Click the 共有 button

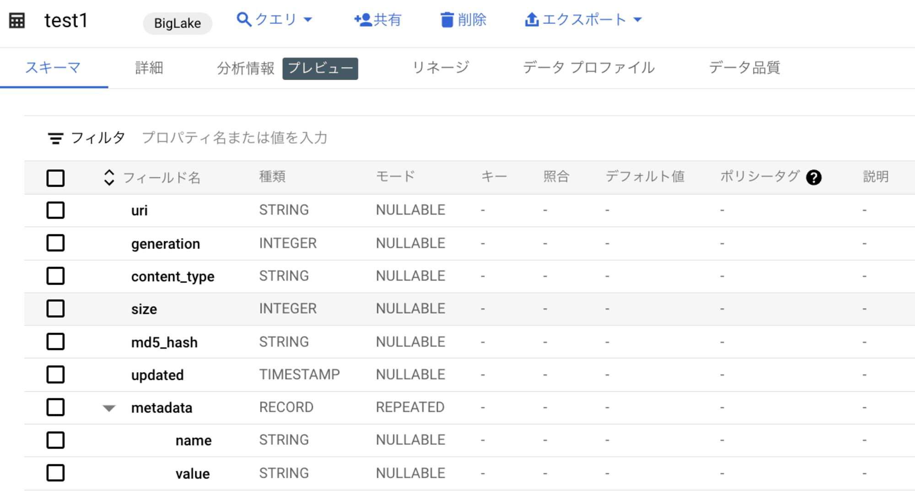click(378, 20)
